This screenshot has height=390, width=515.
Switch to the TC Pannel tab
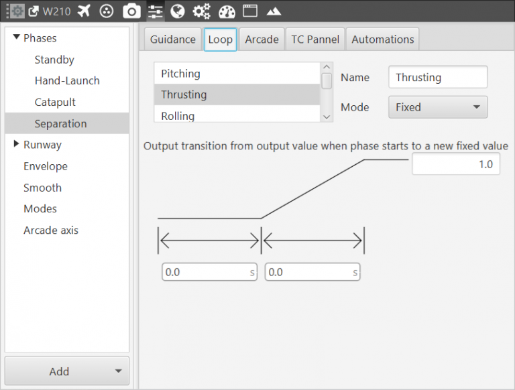pyautogui.click(x=315, y=40)
